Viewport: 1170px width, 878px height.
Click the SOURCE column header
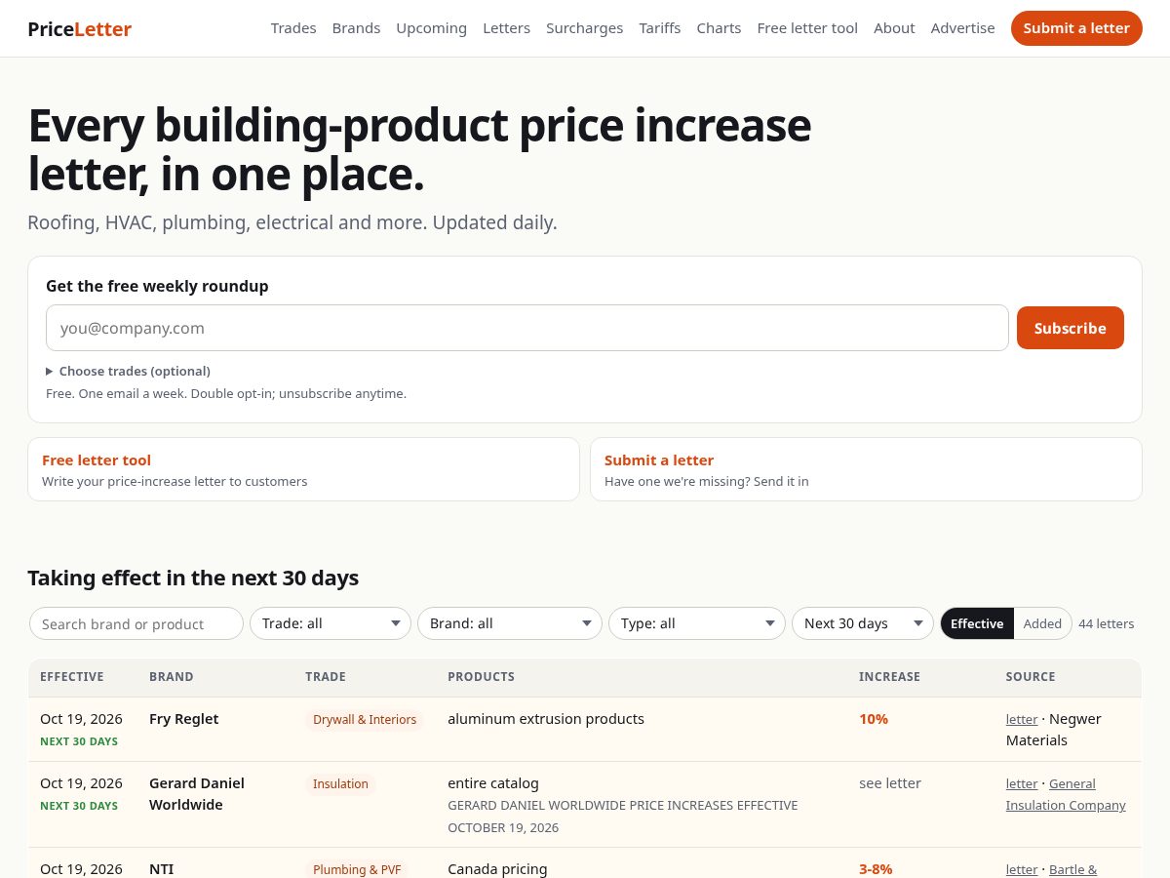point(1031,676)
